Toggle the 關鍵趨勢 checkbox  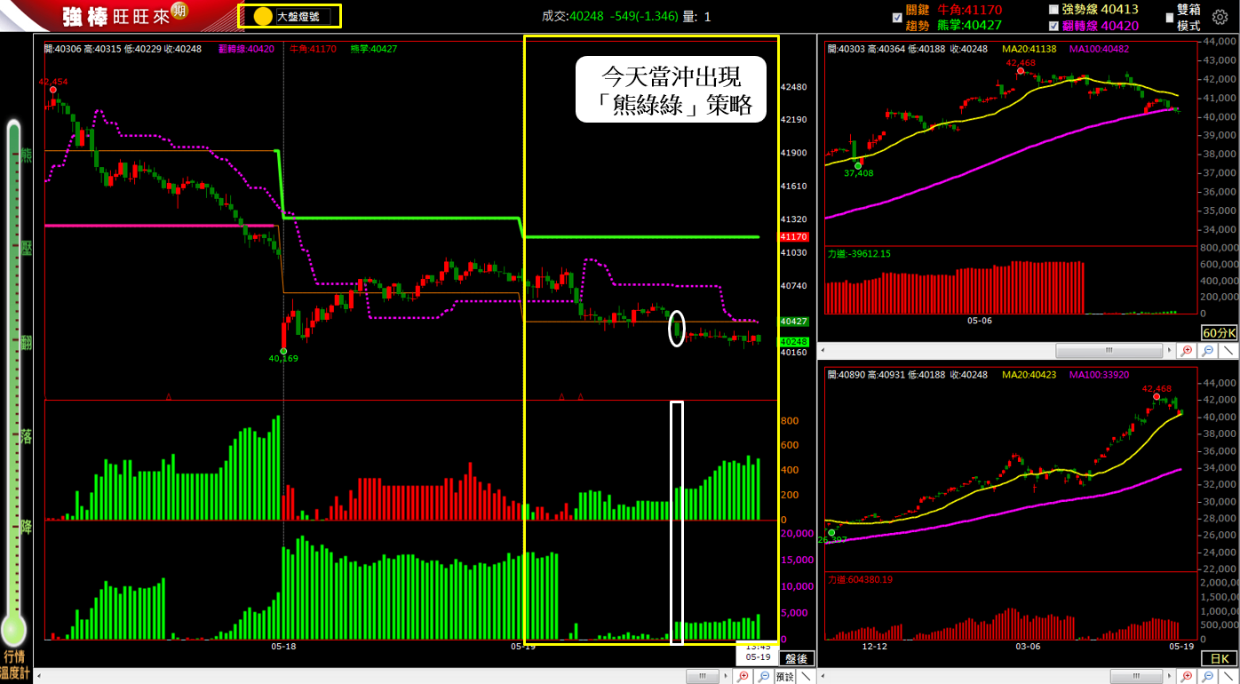click(896, 17)
